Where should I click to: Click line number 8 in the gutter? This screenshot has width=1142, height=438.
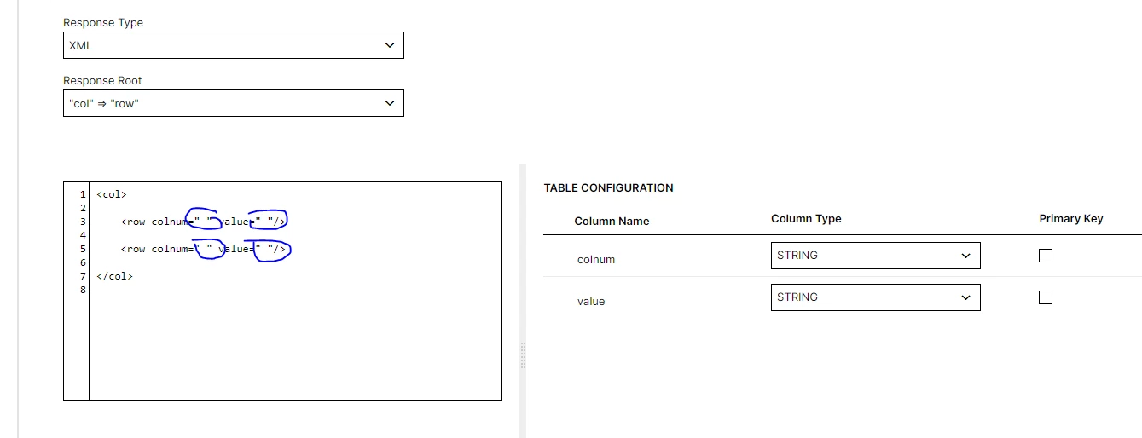click(x=83, y=291)
